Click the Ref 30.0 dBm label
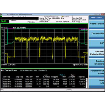Viewport: 105px width, 105px height. coord(19,28)
